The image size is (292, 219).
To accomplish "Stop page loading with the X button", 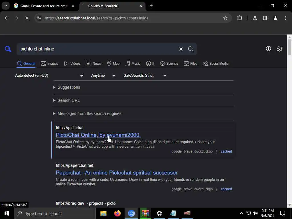I will pos(27,18).
